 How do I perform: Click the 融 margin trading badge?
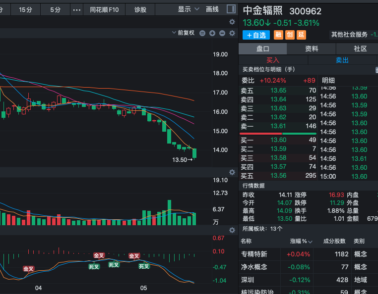pos(278,35)
